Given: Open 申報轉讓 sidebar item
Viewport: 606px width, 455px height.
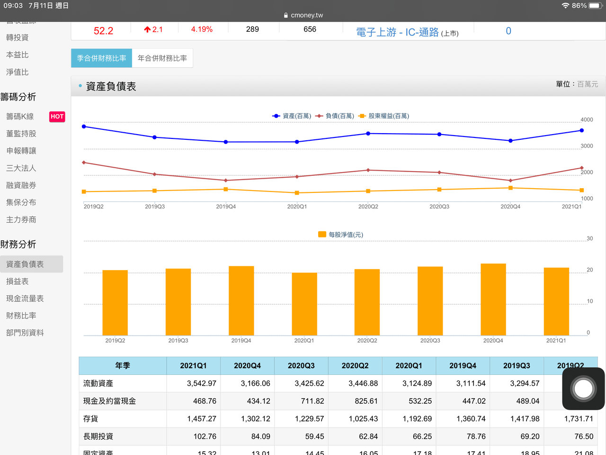Looking at the screenshot, I should coord(21,151).
